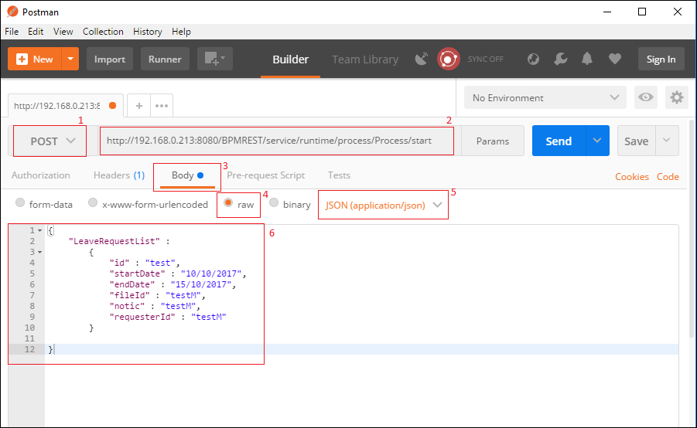The image size is (697, 428).
Task: Select the form-data radio button
Action: (20, 203)
